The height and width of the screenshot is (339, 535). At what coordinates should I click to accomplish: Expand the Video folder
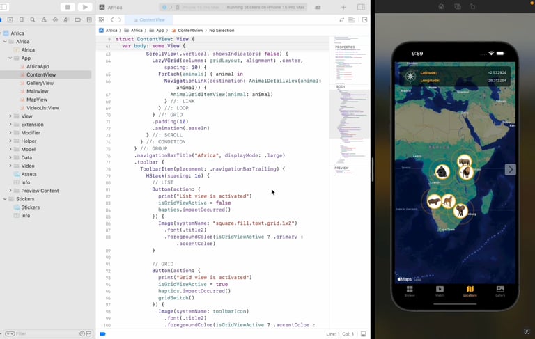[x=10, y=166]
